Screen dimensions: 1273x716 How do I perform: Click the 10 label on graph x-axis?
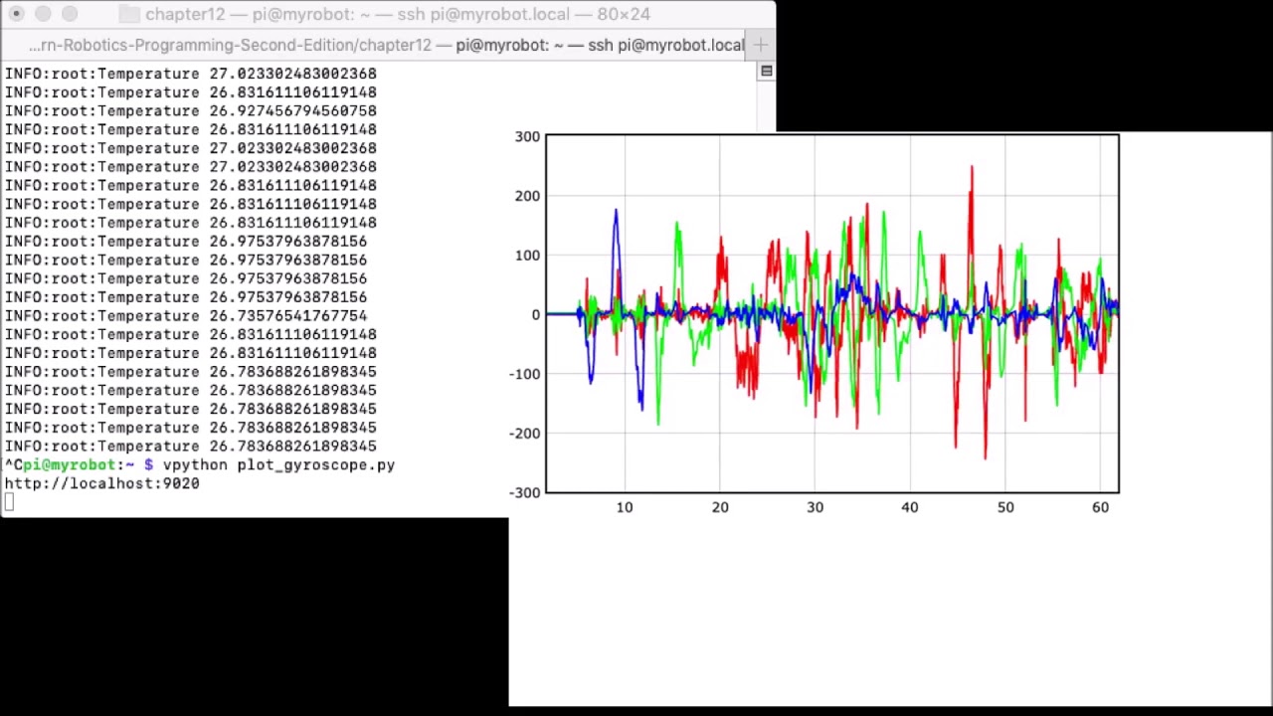tap(625, 507)
